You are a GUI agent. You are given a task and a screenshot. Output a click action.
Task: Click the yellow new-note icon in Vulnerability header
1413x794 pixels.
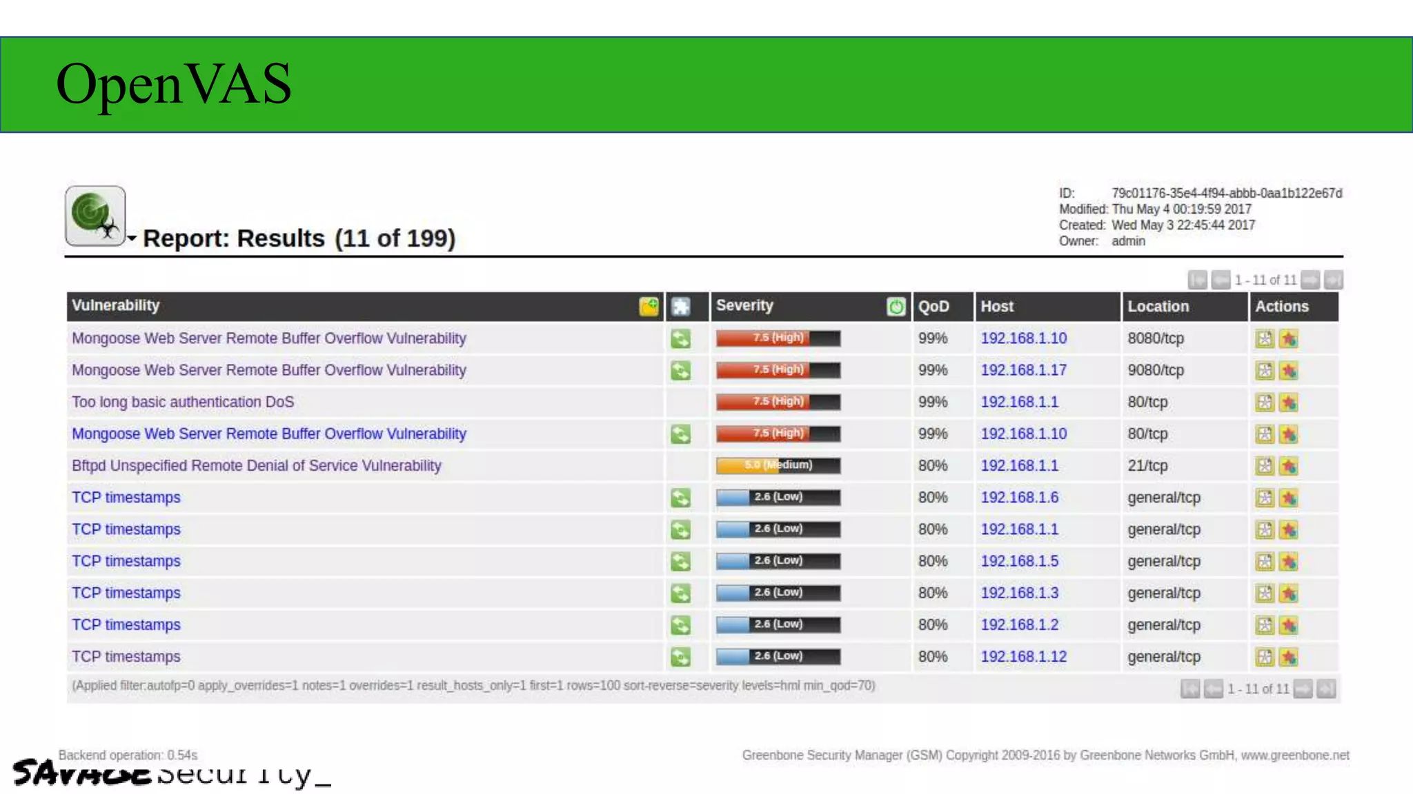pos(649,307)
